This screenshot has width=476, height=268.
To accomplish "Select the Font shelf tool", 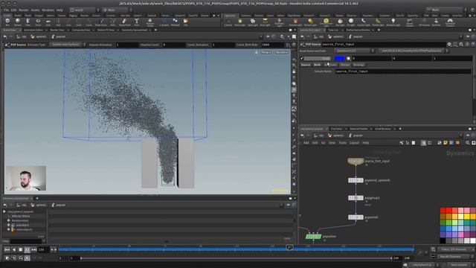I will coord(136,22).
